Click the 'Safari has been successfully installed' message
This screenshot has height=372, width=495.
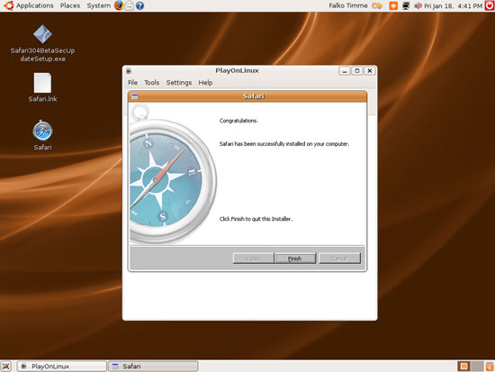pos(284,144)
